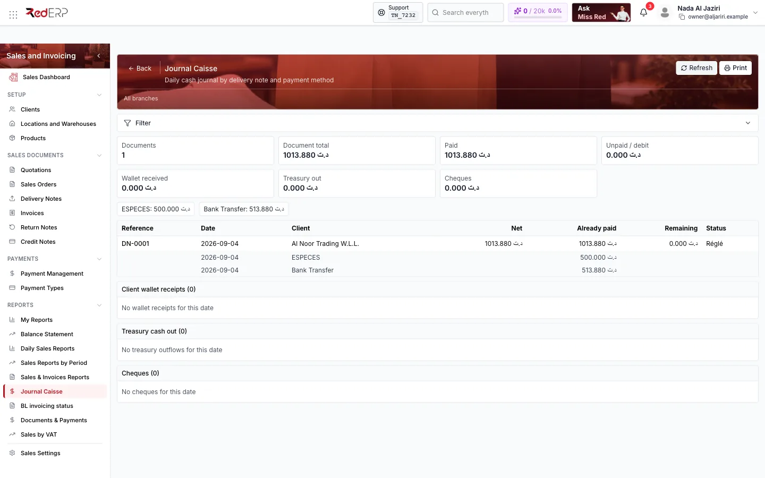Screen dimensions: 765x478
Task: Click the Documents & Payments dollar icon
Action: pos(12,420)
